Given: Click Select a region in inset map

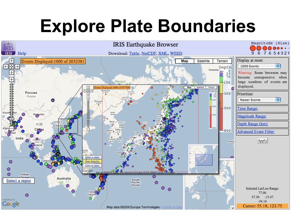Looking at the screenshot, I should pyautogui.click(x=92, y=157).
